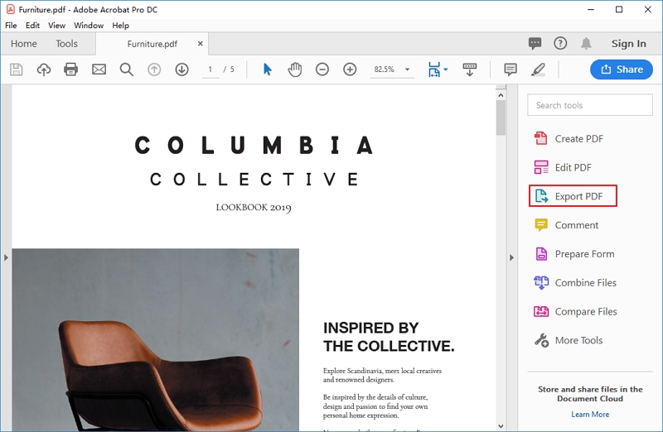
Task: Collapse the right tools pane arrow
Action: (x=511, y=257)
